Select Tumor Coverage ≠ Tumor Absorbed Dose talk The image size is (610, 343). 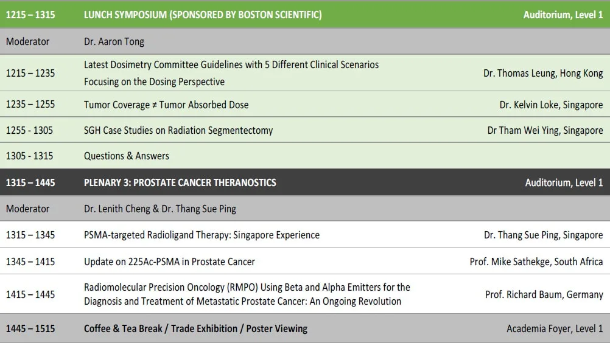(x=166, y=105)
